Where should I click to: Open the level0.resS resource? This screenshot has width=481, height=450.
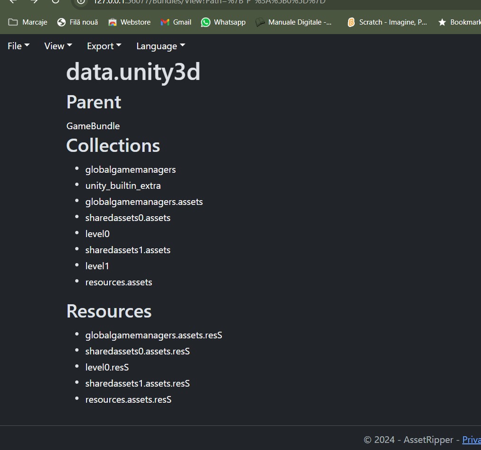(x=107, y=367)
